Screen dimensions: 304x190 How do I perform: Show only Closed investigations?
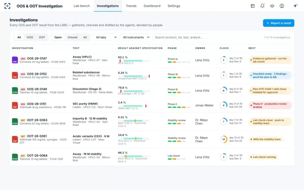(x=72, y=37)
